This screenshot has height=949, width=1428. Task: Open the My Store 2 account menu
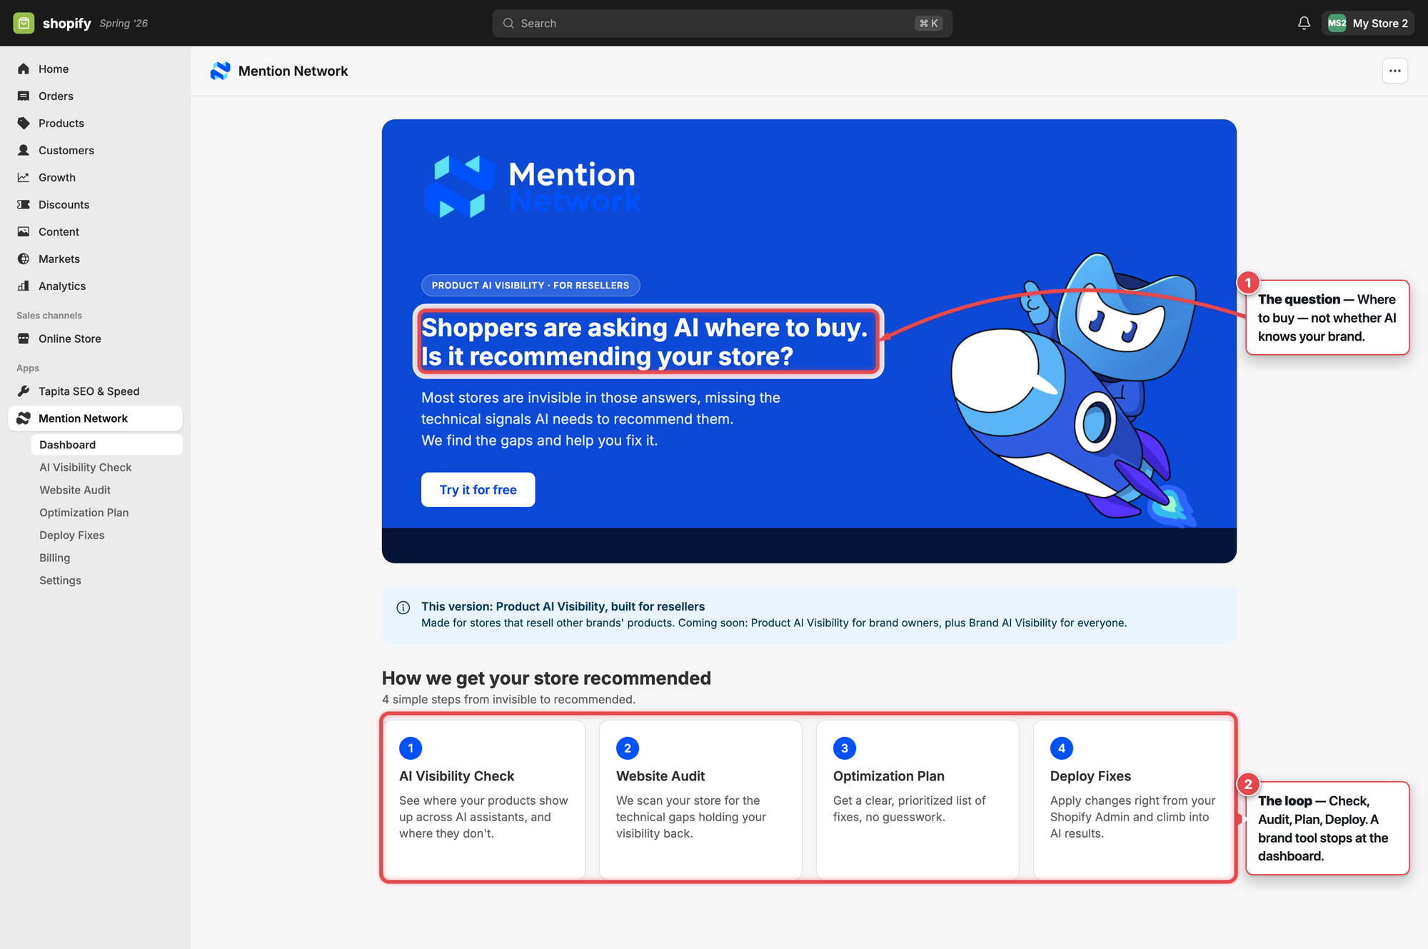pyautogui.click(x=1367, y=23)
